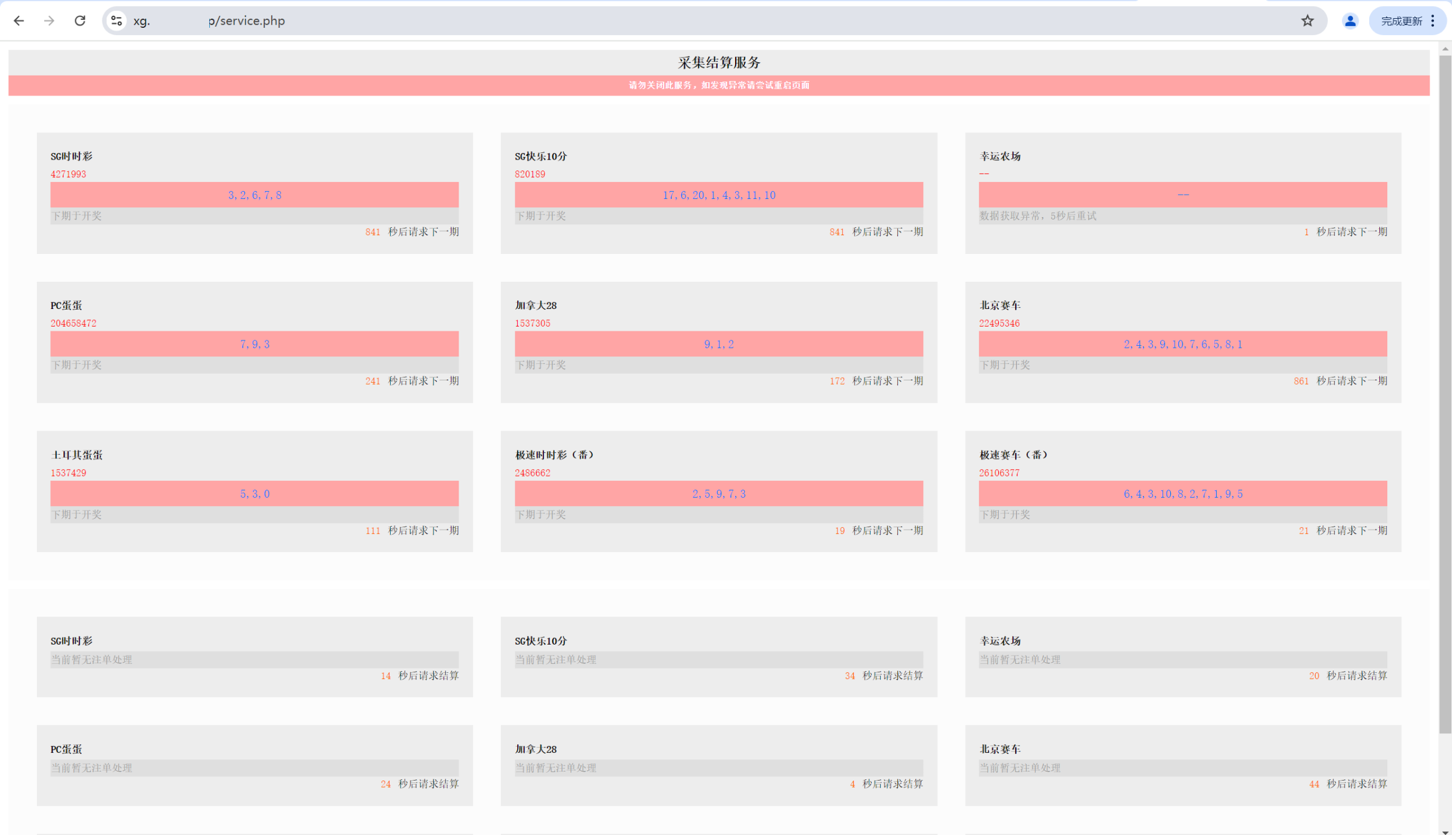This screenshot has width=1452, height=835.
Task: Click the pink warning banner text
Action: [719, 85]
